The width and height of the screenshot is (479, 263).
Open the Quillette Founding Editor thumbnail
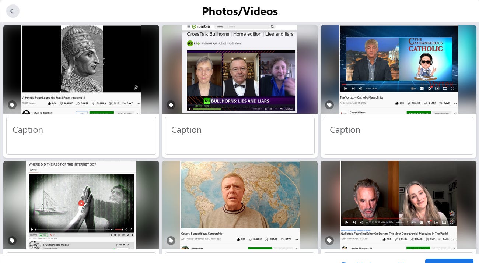click(398, 205)
